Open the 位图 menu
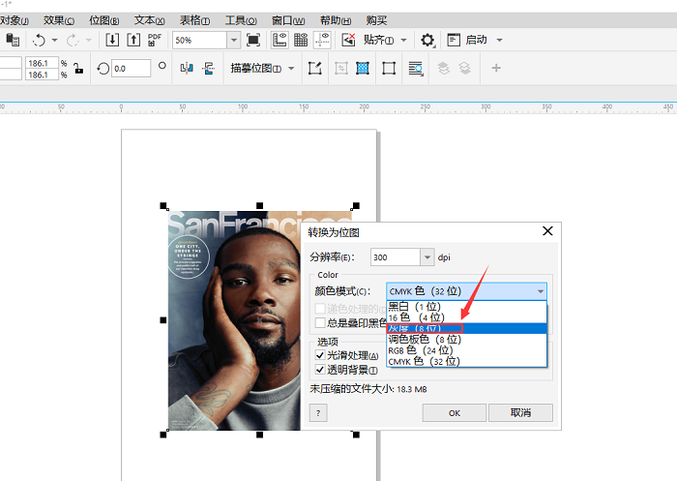Viewport: 677px width, 481px height. (x=104, y=20)
